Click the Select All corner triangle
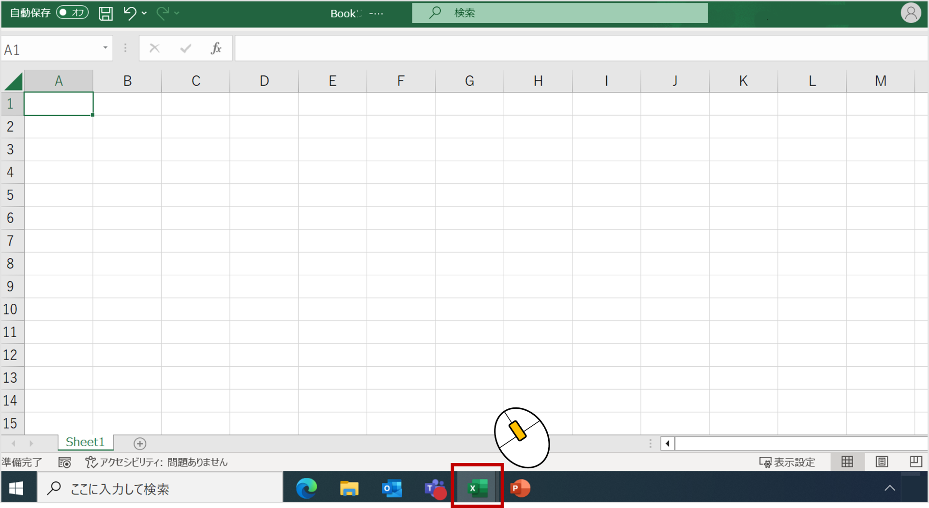 [13, 81]
